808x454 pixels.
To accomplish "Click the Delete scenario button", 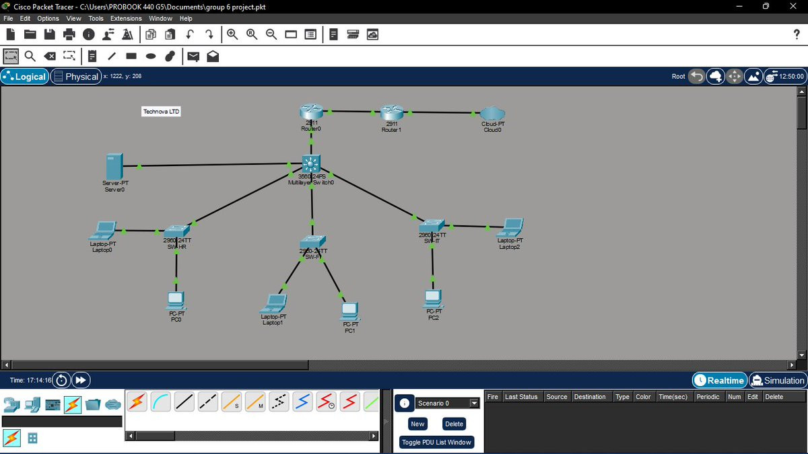I will click(454, 424).
